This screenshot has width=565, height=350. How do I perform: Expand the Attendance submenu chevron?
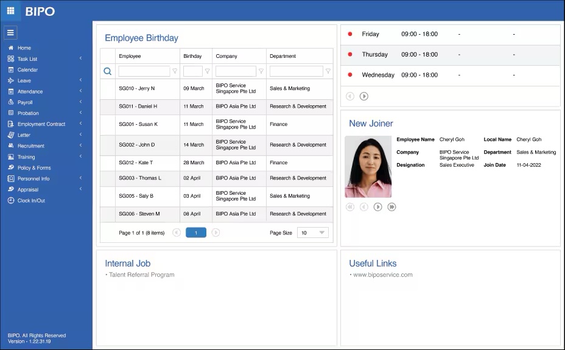pyautogui.click(x=81, y=91)
